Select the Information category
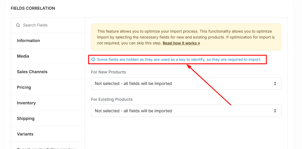This screenshot has width=302, height=149. [x=48, y=41]
